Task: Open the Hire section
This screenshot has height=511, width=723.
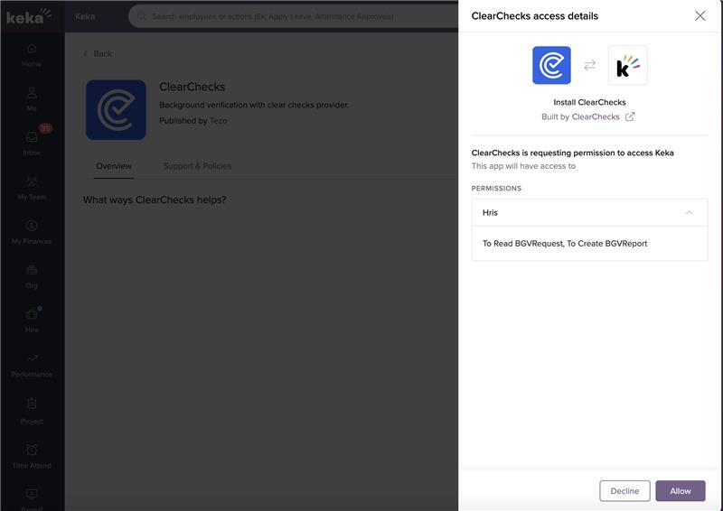Action: click(32, 320)
